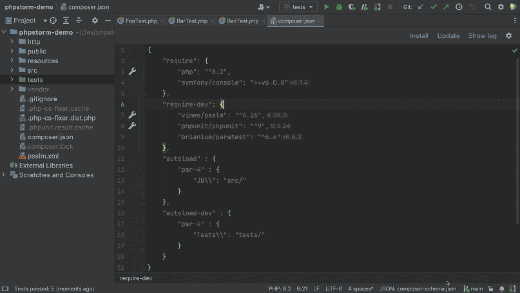Screen dimensions: 520x293
Task: Click the wrench gutter icon on line 7
Action: [x=132, y=115]
